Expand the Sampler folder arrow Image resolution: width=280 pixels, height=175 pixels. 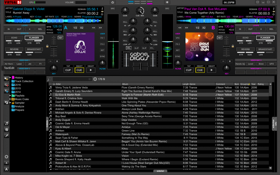[x=10, y=103]
